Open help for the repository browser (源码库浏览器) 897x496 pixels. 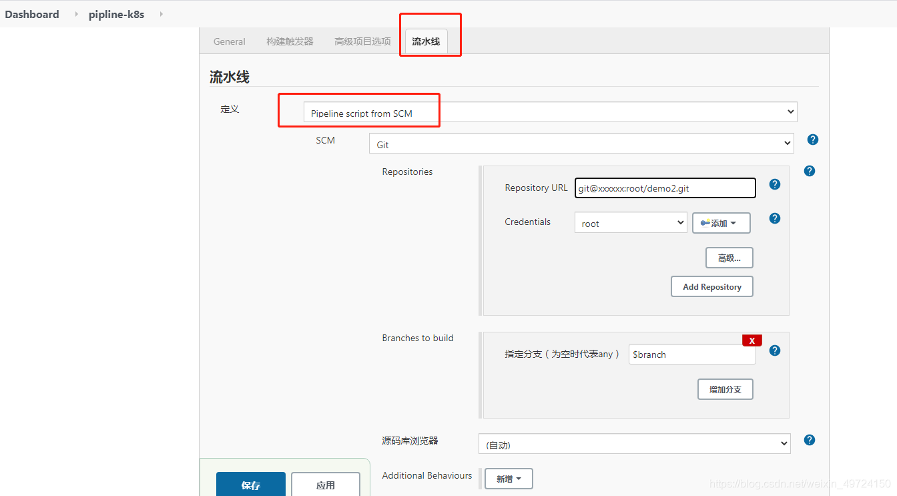coord(810,440)
